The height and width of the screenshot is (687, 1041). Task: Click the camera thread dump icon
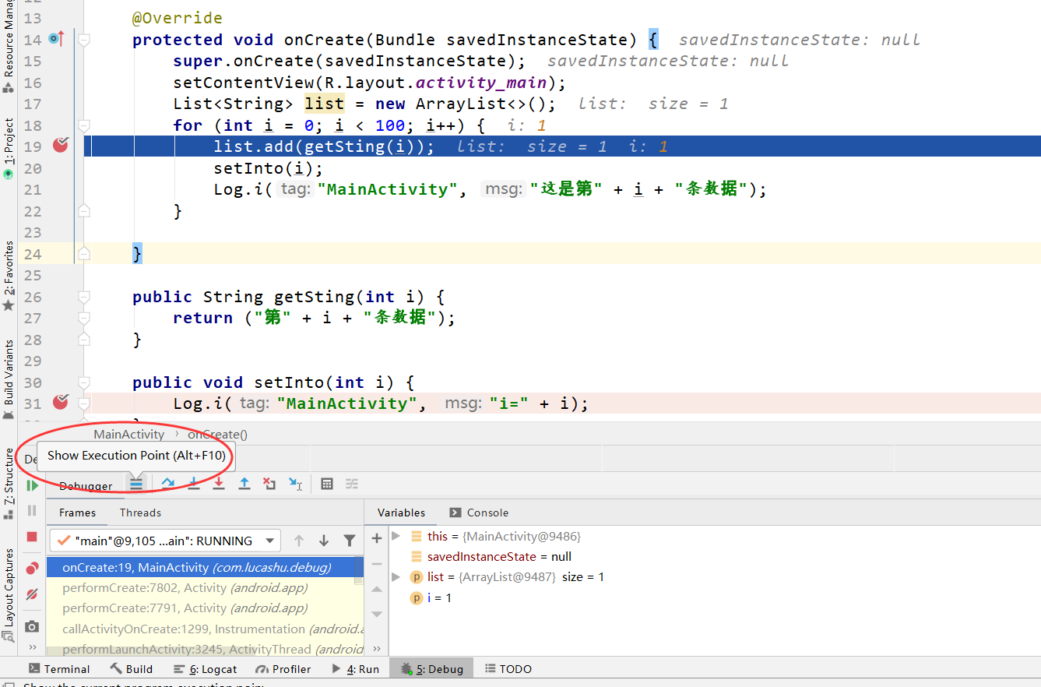click(32, 626)
